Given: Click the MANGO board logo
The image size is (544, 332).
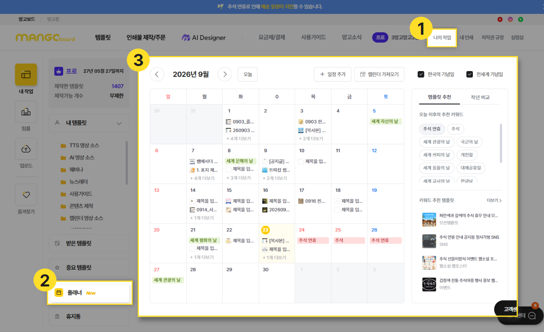Looking at the screenshot, I should pos(45,38).
